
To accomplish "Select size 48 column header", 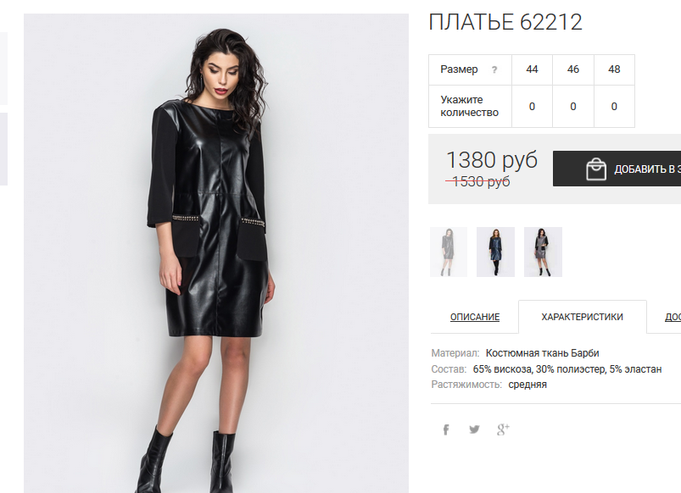I will point(614,69).
